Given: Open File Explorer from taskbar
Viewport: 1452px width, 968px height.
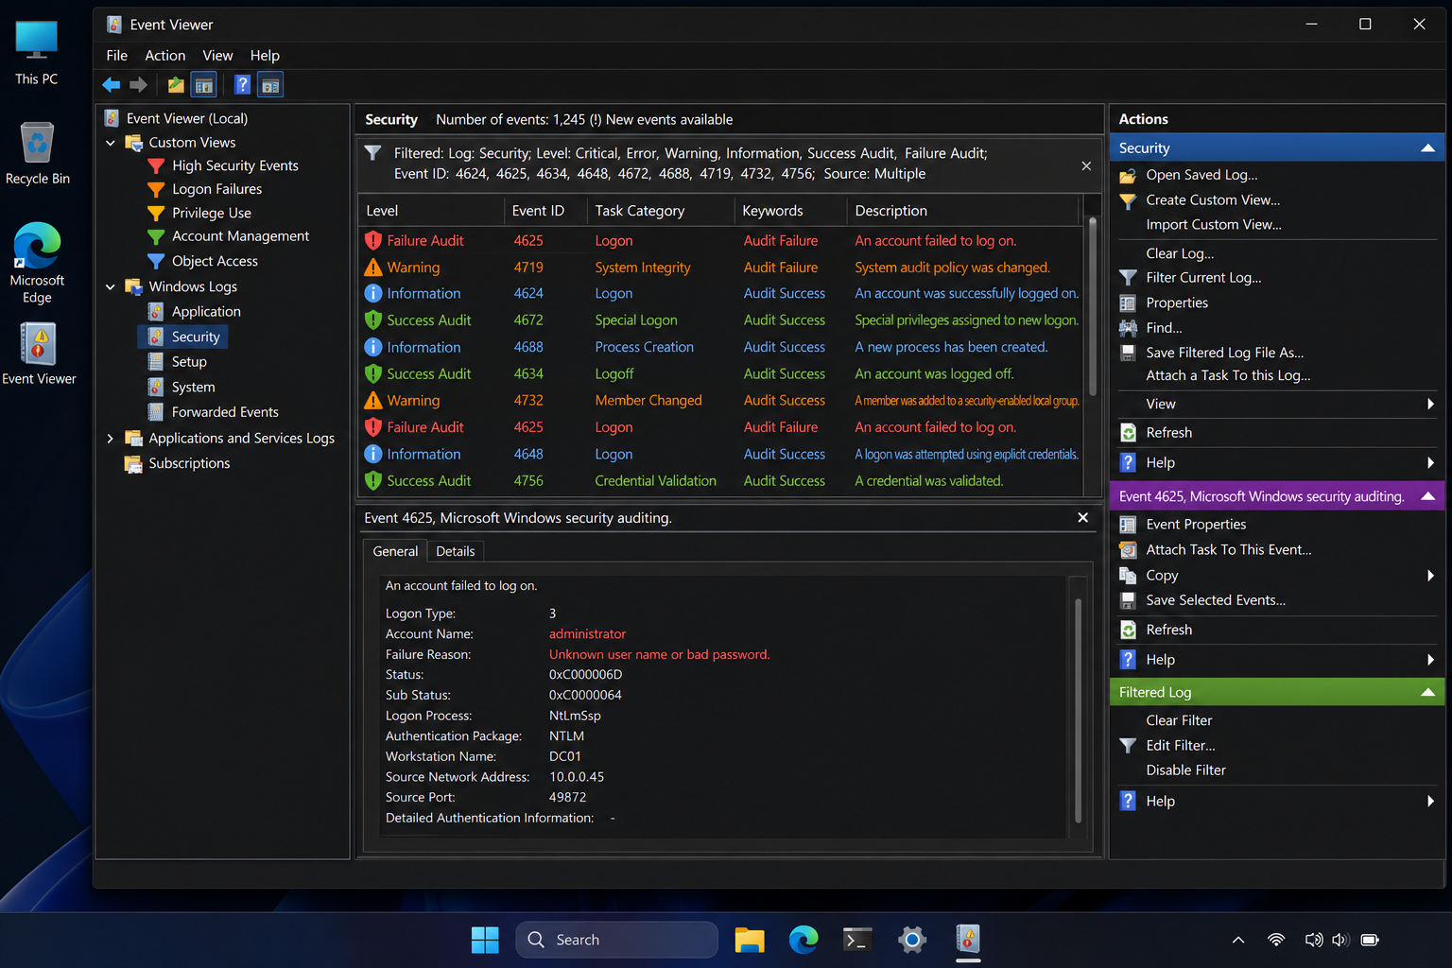Looking at the screenshot, I should pos(750,940).
